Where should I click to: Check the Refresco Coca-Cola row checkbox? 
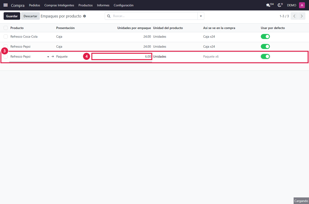point(6,37)
